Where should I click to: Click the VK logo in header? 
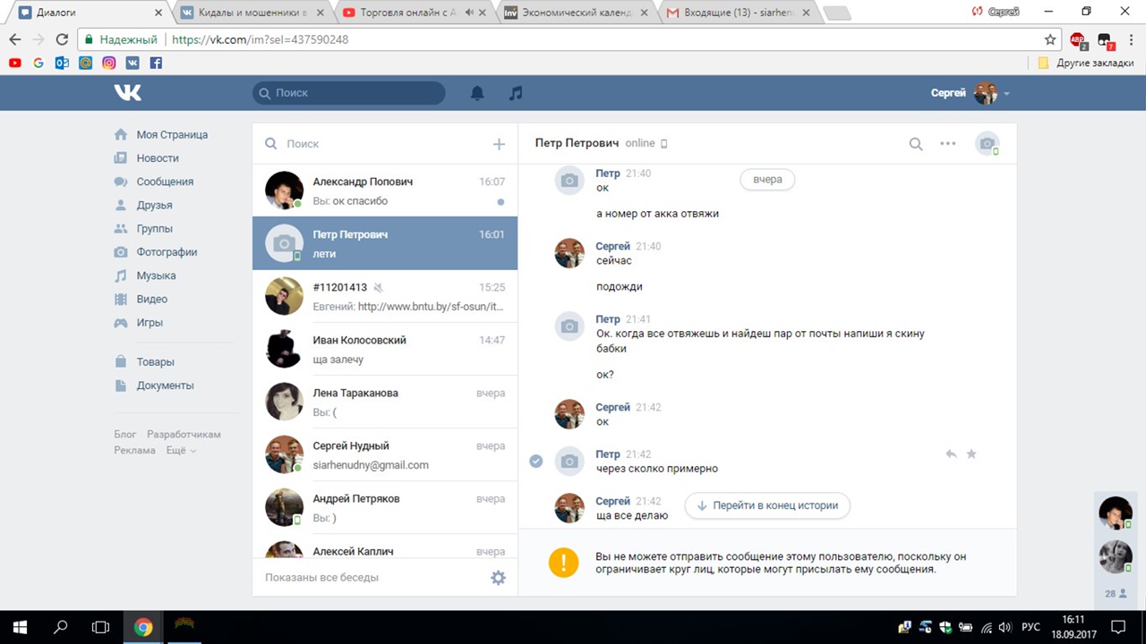(127, 93)
